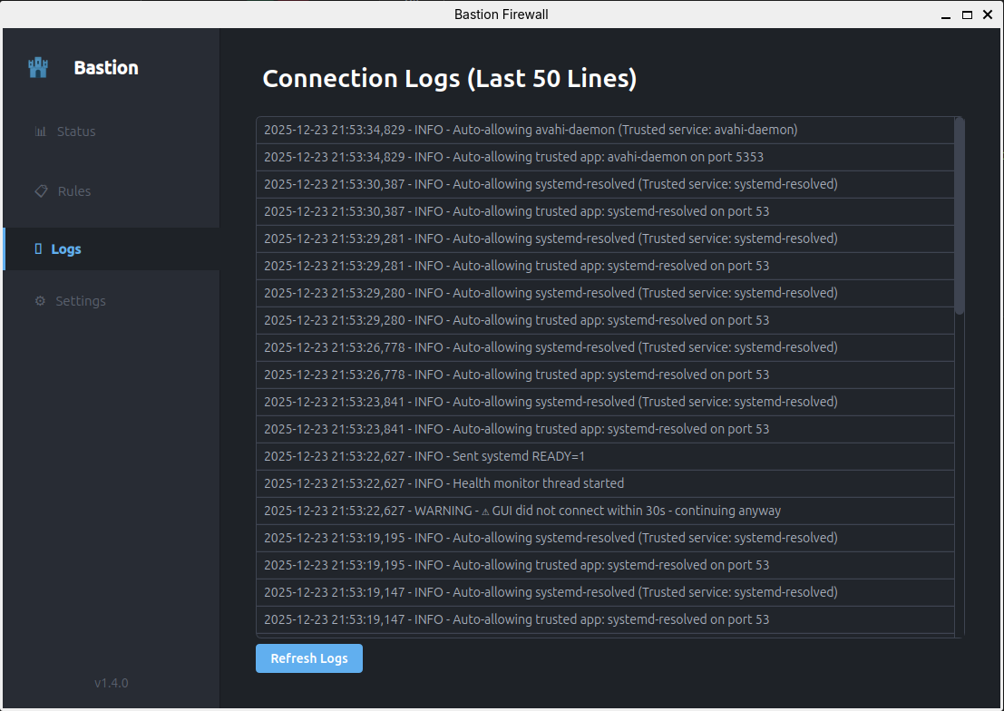
Task: Navigate to the Settings section
Action: (81, 300)
